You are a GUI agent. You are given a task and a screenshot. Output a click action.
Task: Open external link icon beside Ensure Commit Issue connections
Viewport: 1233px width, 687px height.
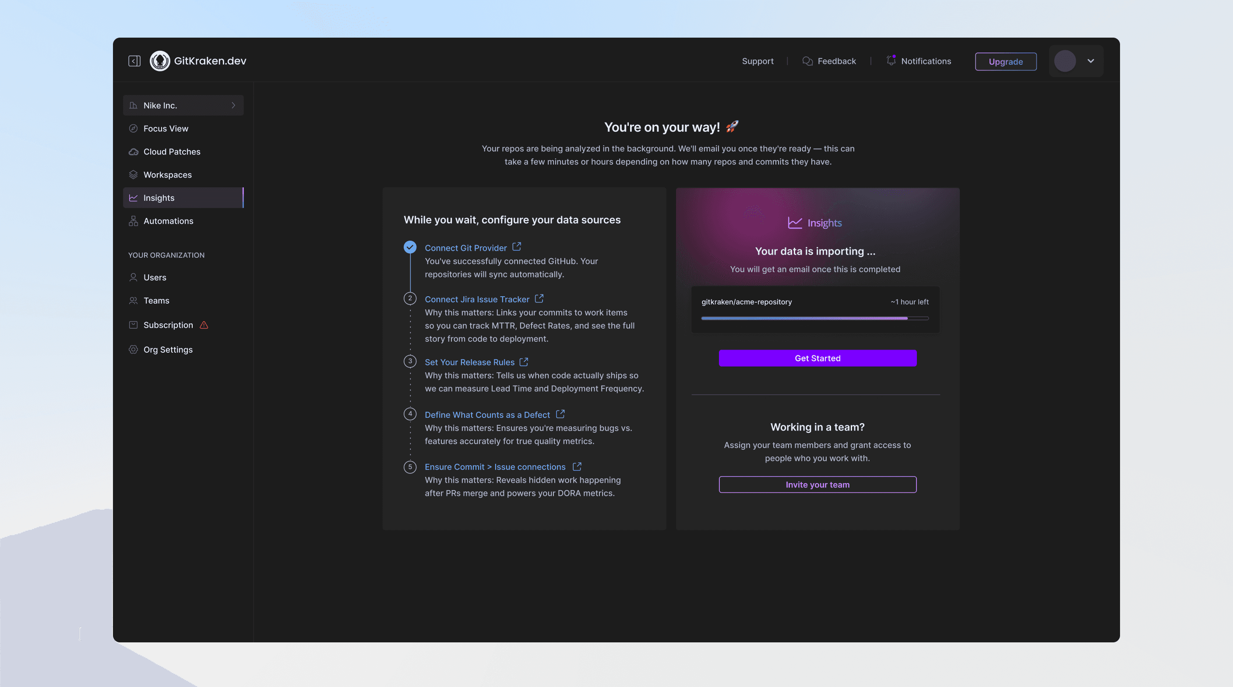(577, 466)
